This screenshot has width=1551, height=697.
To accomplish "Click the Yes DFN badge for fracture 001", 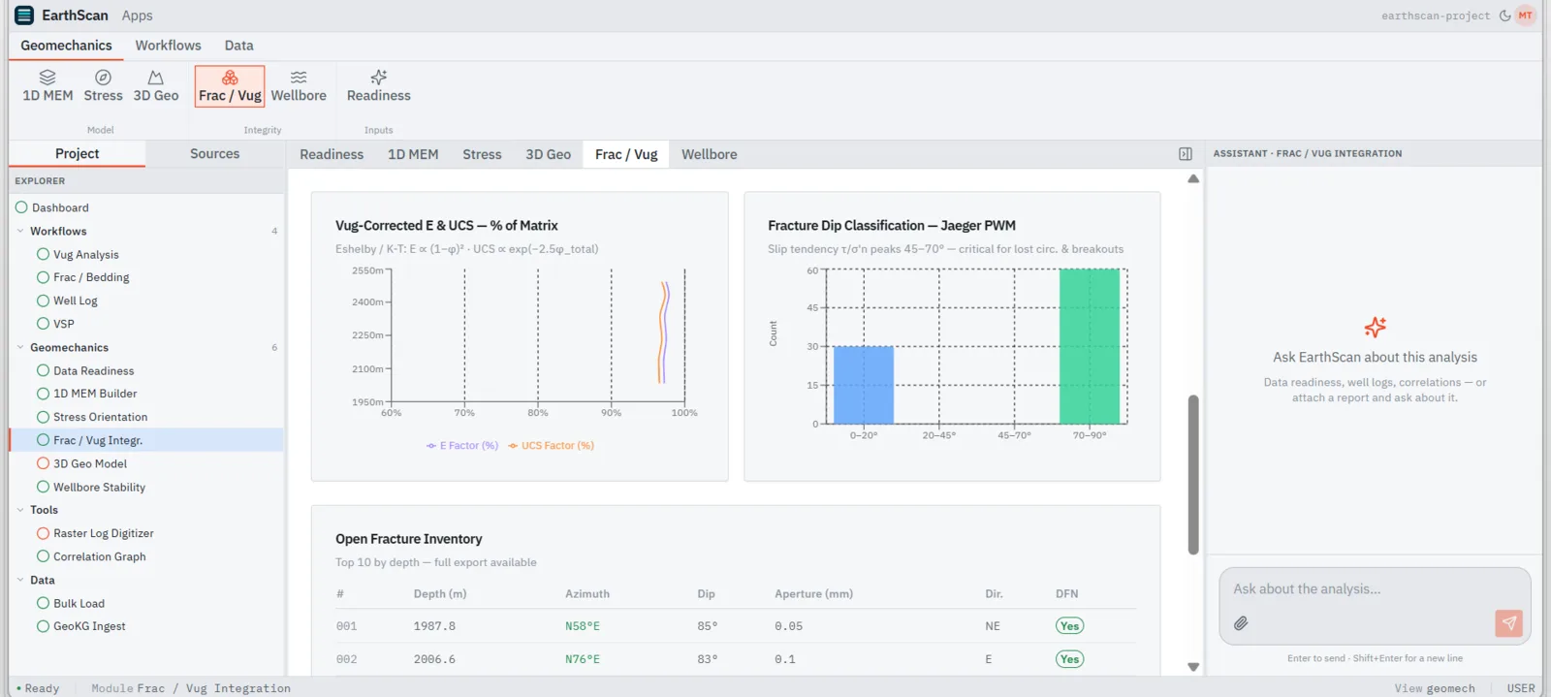I will [x=1069, y=626].
